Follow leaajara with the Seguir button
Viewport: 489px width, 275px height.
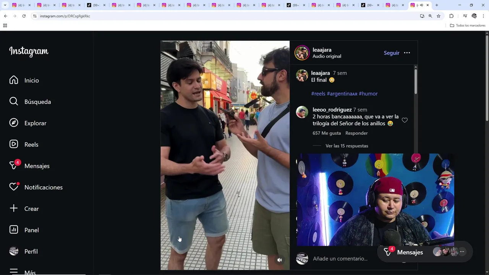(392, 53)
